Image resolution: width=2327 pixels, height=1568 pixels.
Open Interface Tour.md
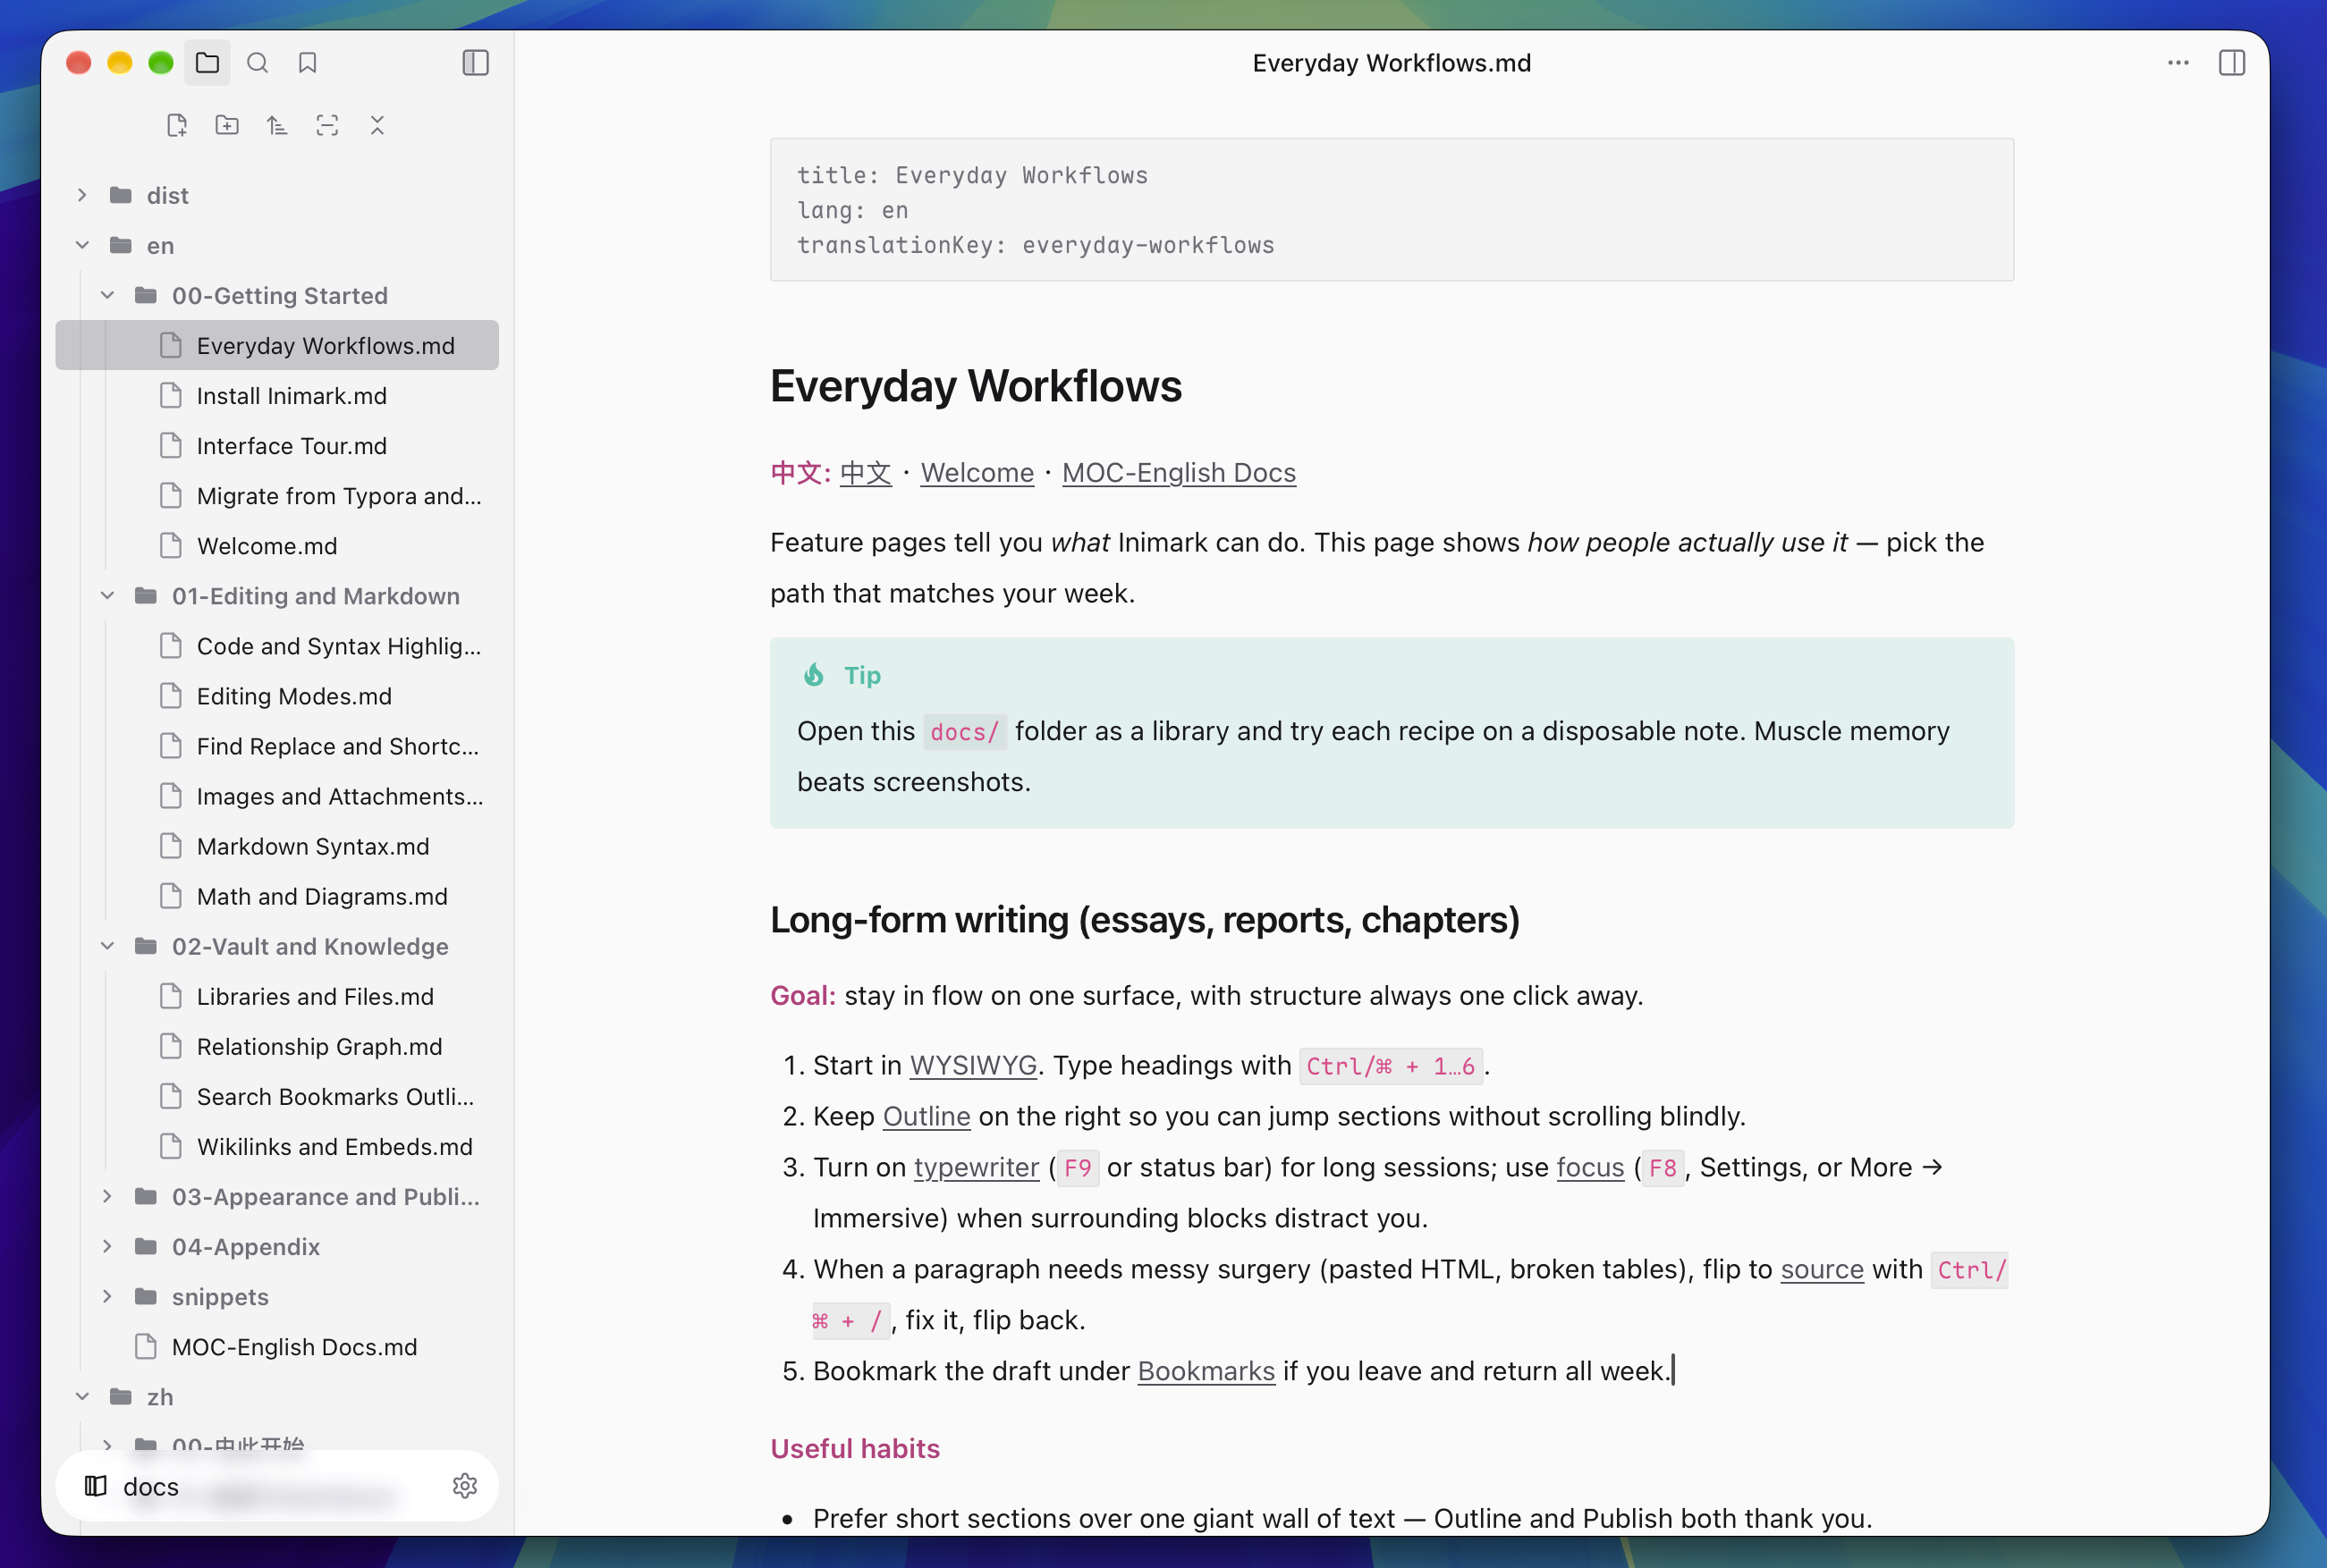click(x=277, y=446)
